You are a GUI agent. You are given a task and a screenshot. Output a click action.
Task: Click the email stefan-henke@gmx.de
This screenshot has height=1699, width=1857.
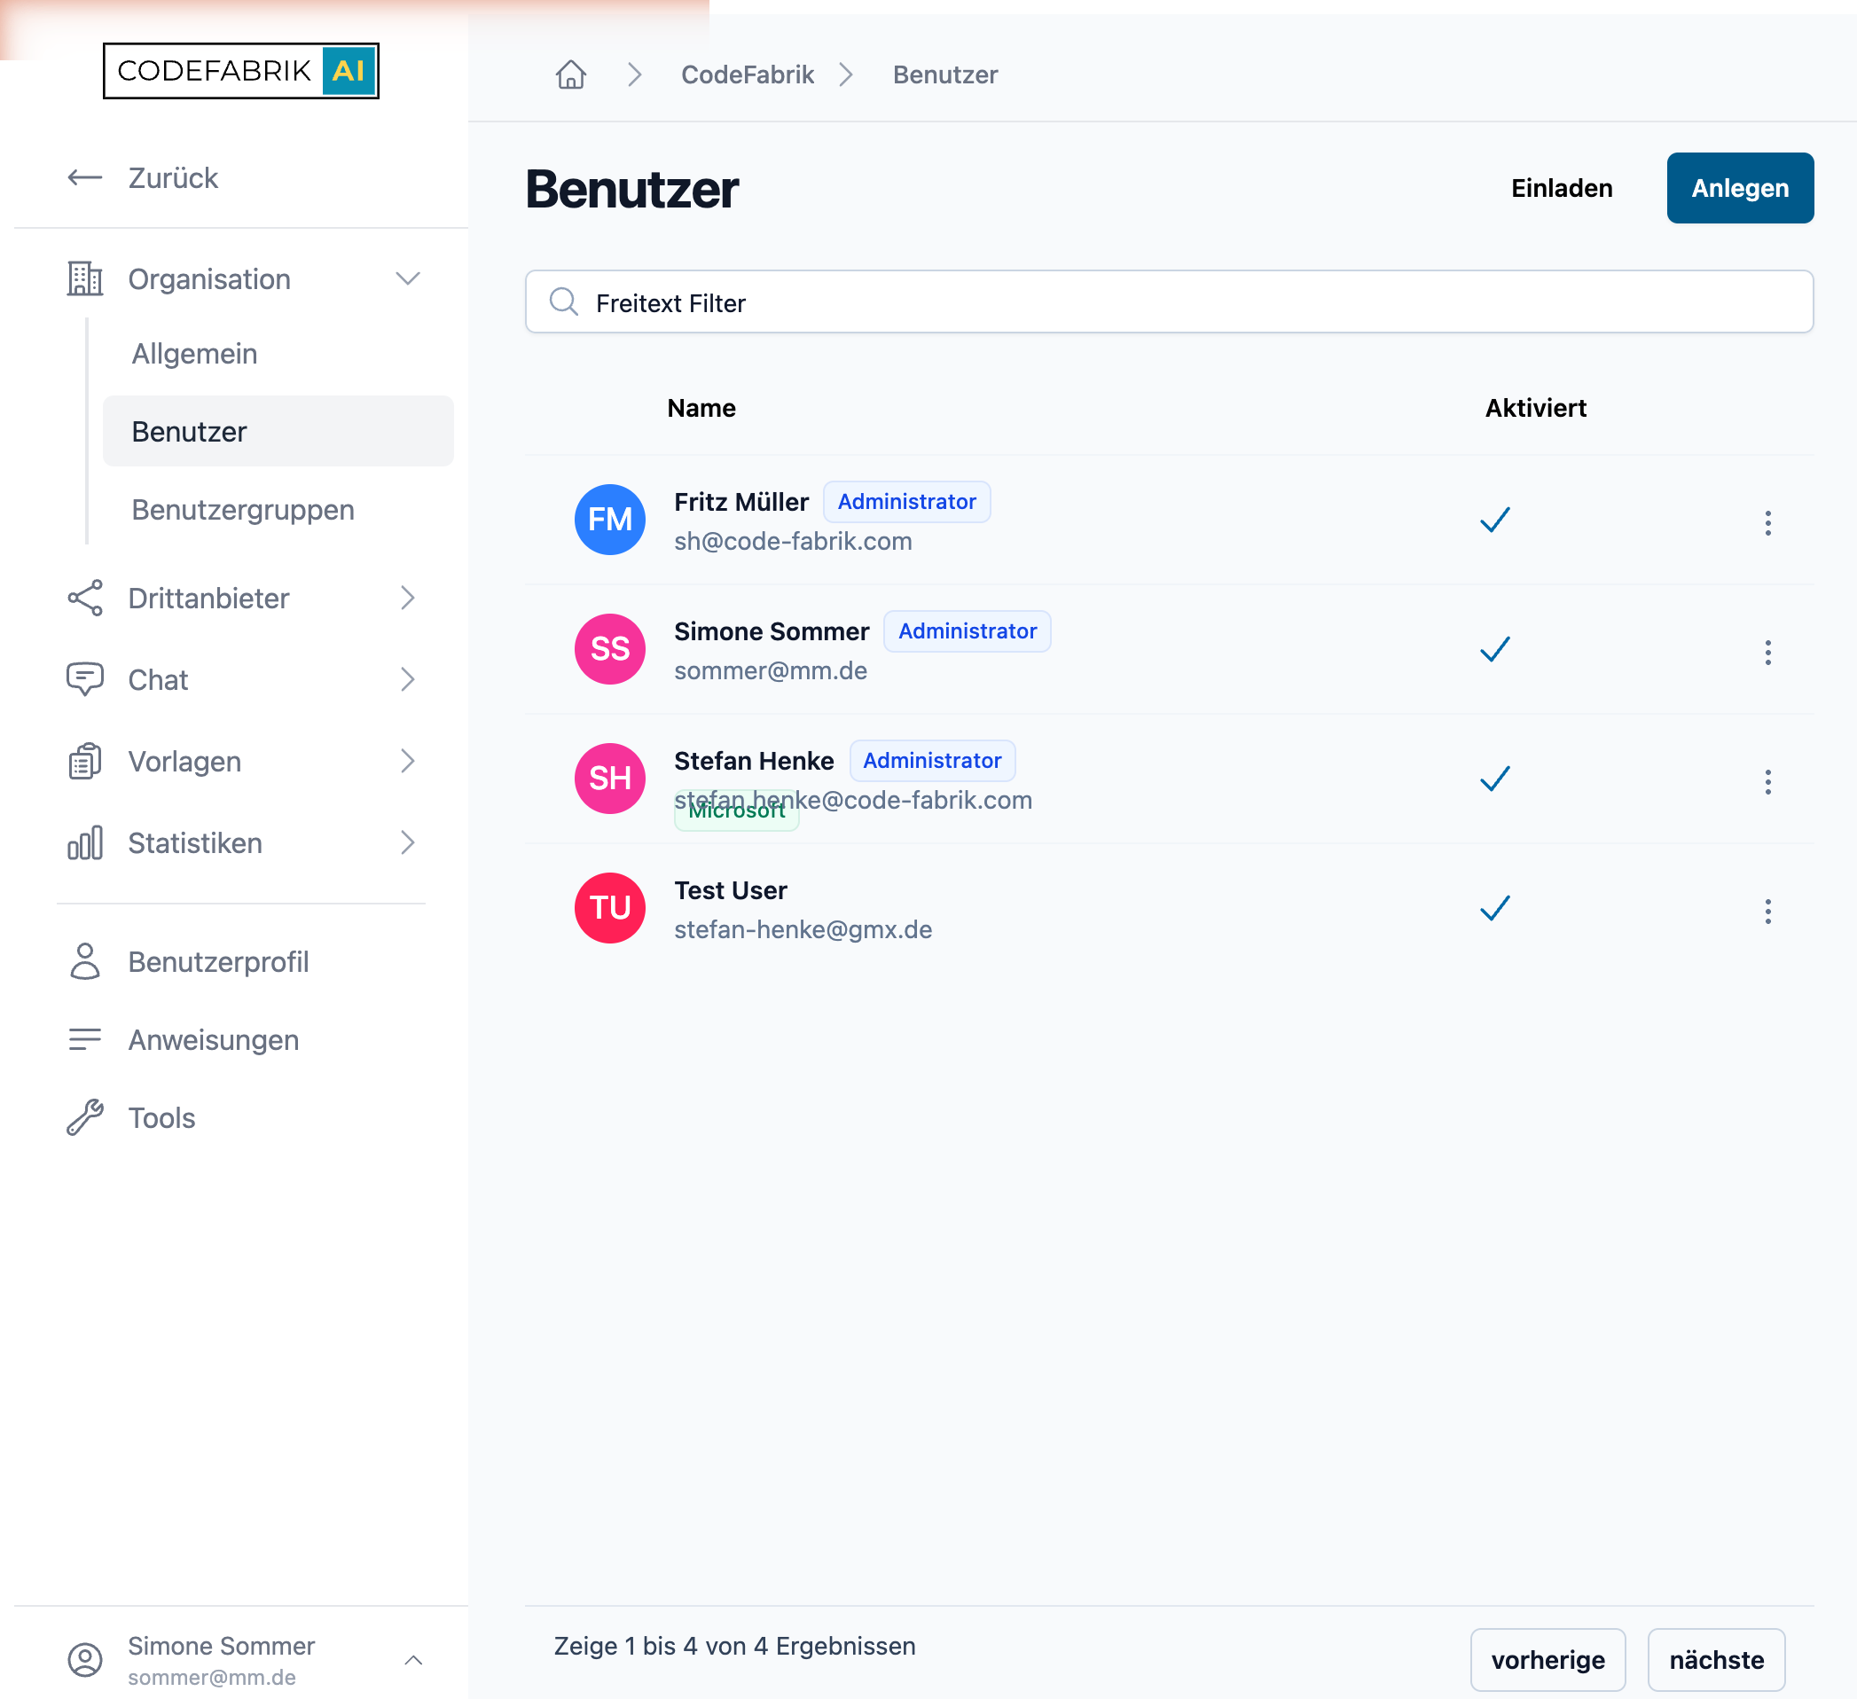[x=803, y=930]
